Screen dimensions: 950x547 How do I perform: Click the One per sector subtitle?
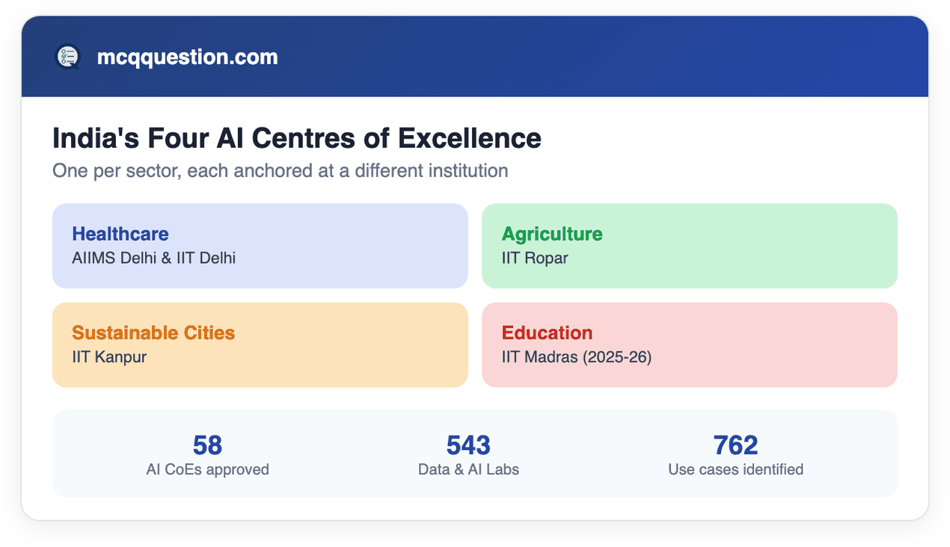coord(281,170)
